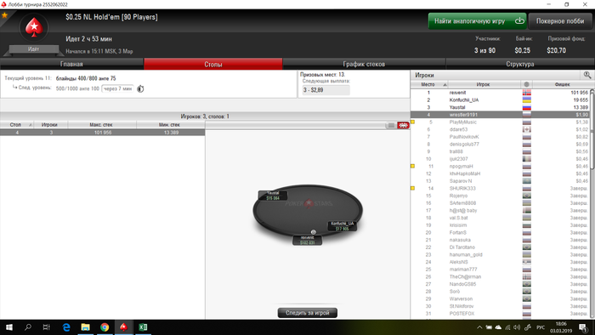Show hidden tray icons chevron

click(x=479, y=327)
